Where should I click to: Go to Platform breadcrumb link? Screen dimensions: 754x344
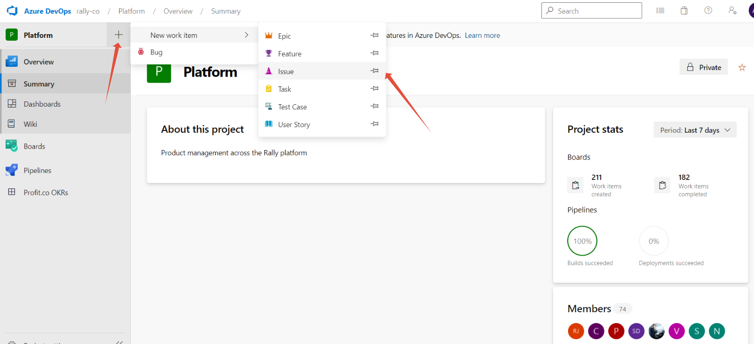[132, 11]
